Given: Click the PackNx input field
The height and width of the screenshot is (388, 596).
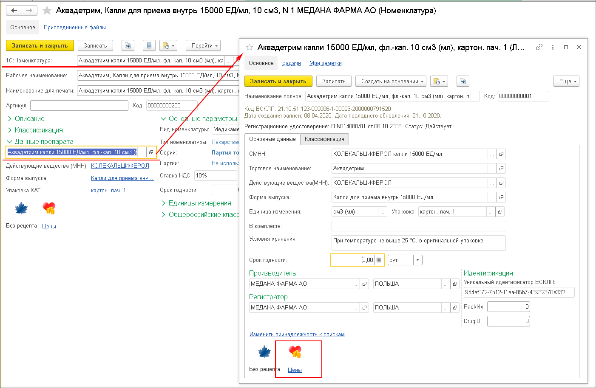Looking at the screenshot, I should (x=508, y=307).
